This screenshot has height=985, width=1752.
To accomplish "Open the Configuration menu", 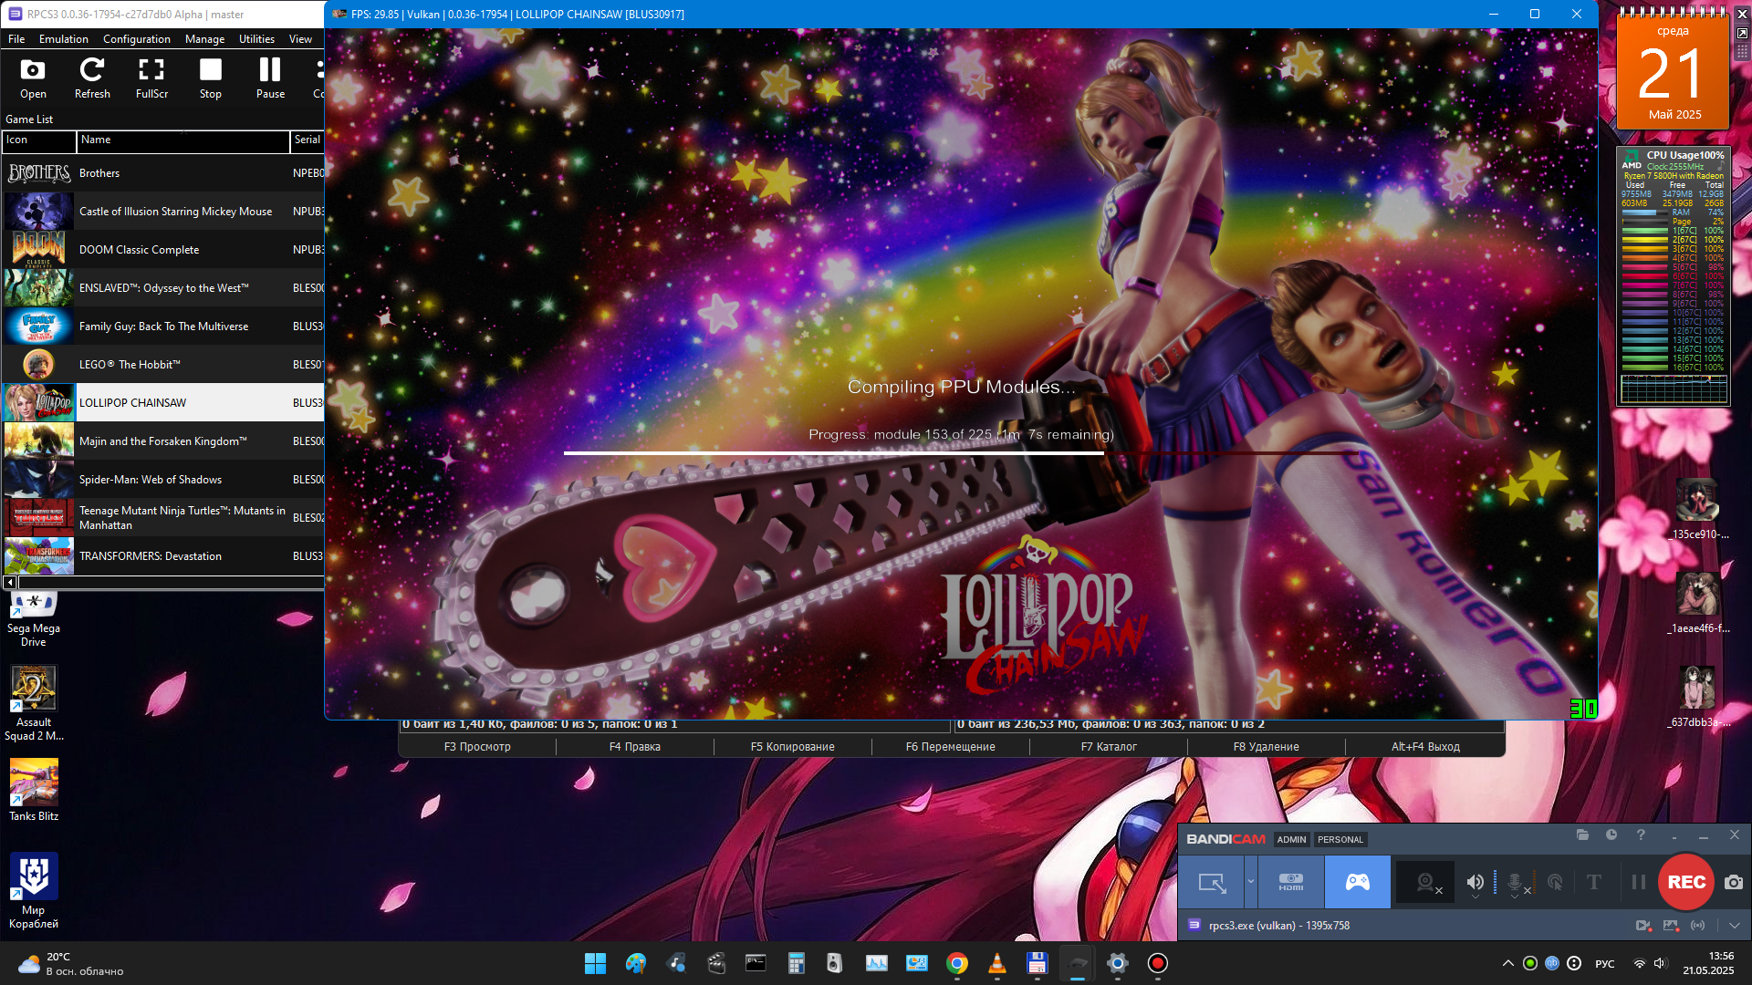I will coord(137,39).
